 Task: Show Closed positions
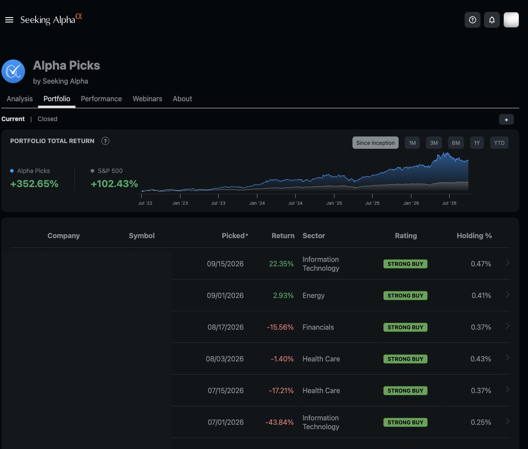click(48, 119)
